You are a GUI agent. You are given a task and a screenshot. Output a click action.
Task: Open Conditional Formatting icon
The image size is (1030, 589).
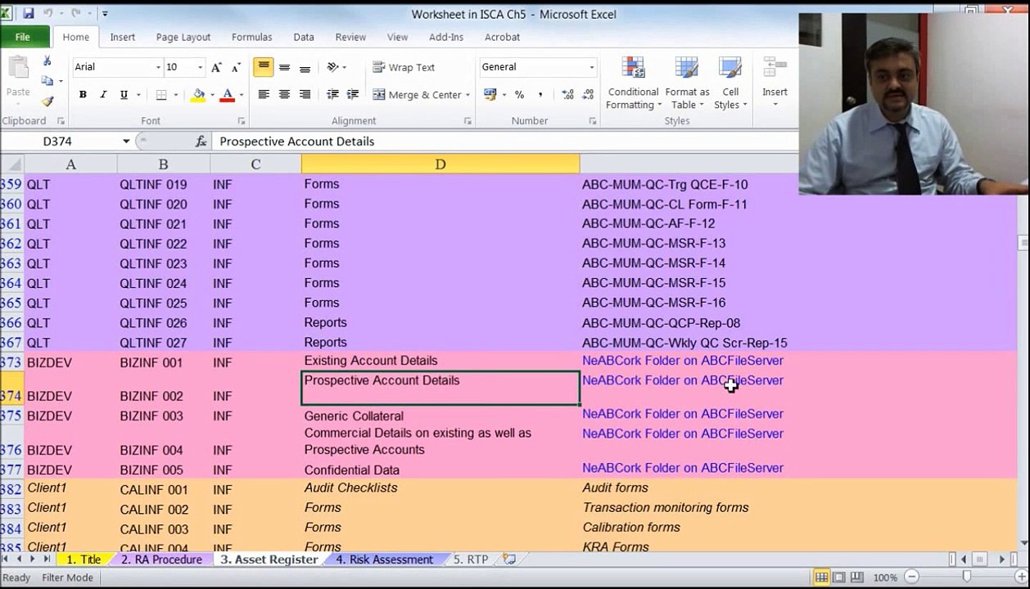(x=633, y=83)
